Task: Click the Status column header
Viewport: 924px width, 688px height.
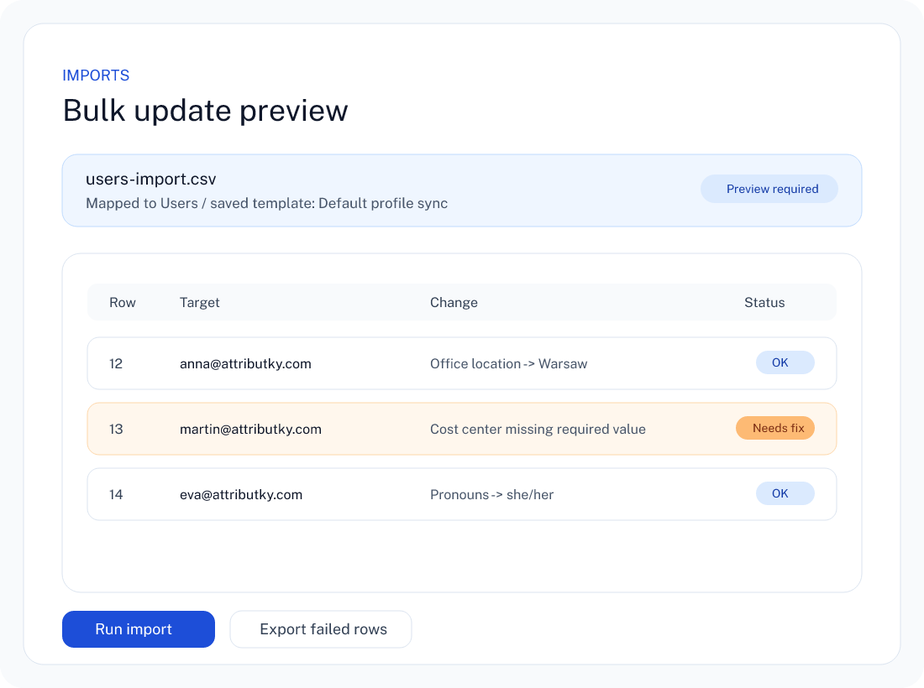Action: click(x=764, y=303)
